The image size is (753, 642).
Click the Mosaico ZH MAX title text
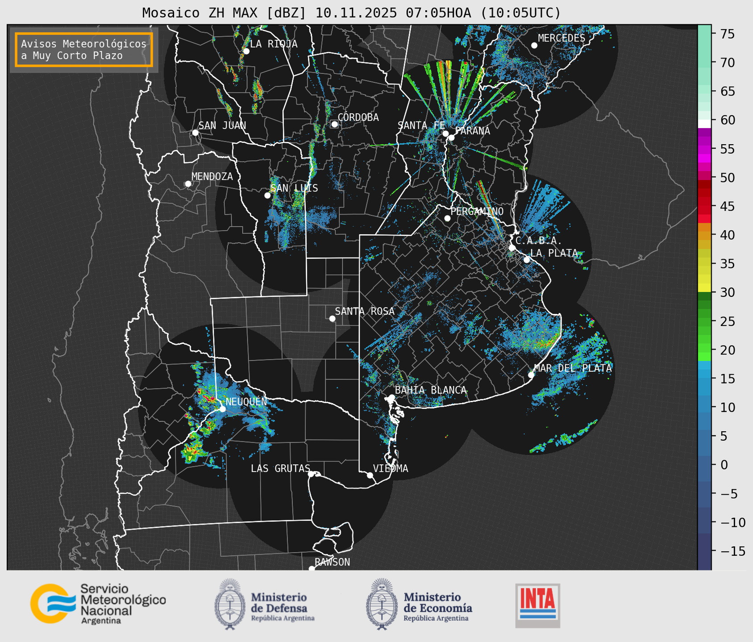[x=351, y=13]
